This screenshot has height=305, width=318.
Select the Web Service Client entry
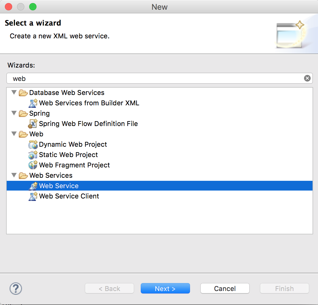(69, 196)
